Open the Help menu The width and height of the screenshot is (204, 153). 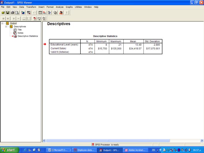coord(96,7)
